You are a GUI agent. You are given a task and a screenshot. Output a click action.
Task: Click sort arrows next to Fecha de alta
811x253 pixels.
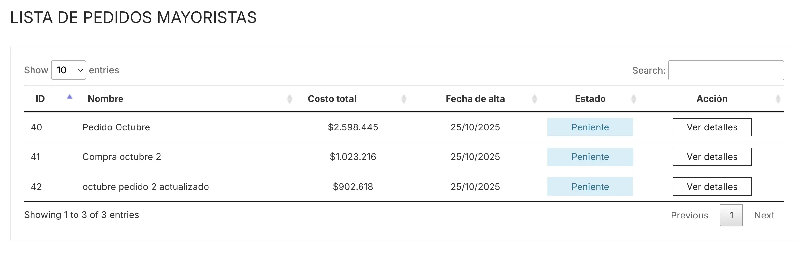click(534, 99)
